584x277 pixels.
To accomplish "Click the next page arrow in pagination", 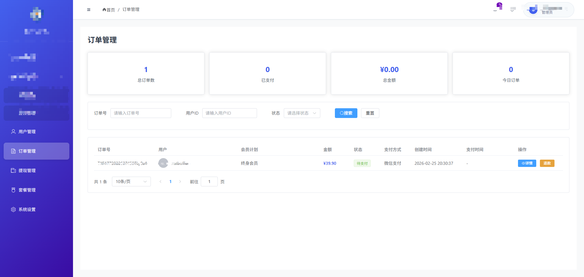I will pyautogui.click(x=180, y=181).
